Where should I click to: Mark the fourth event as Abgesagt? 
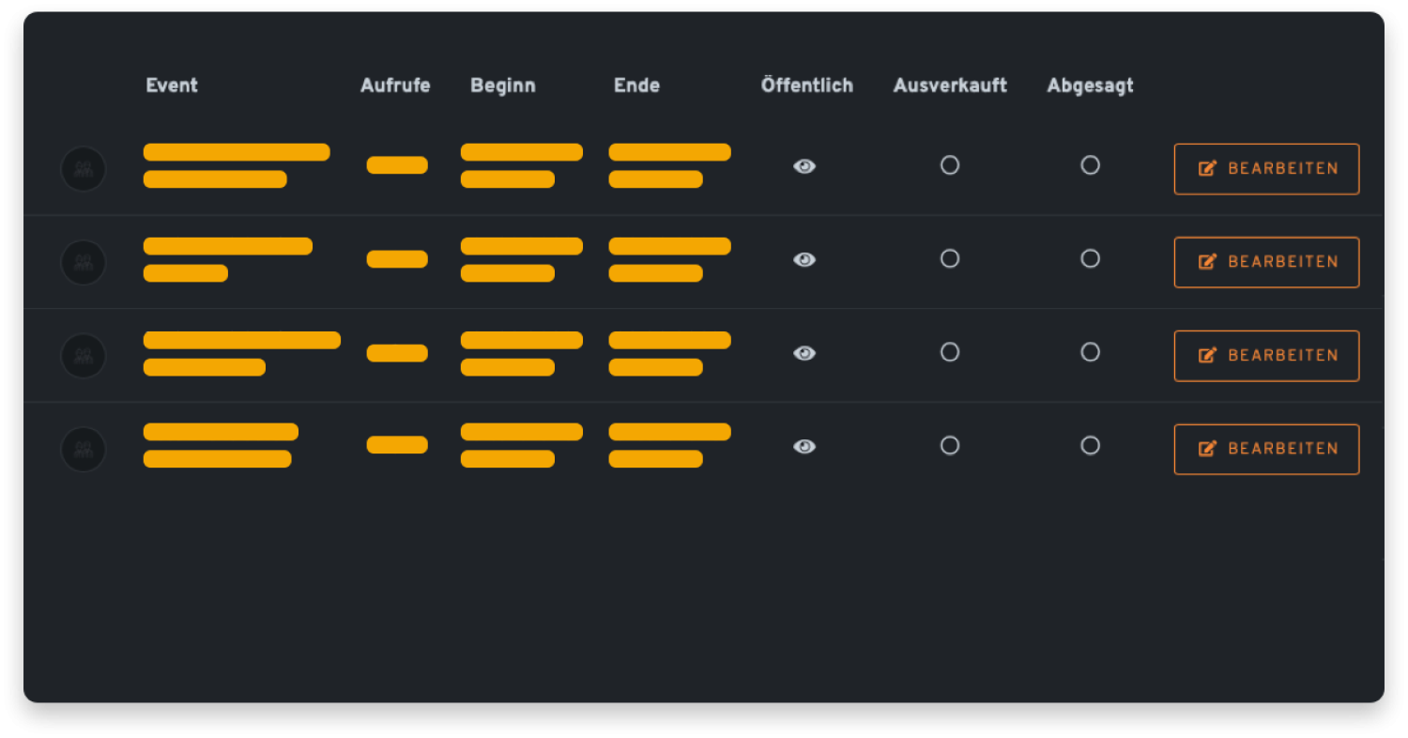(1090, 445)
